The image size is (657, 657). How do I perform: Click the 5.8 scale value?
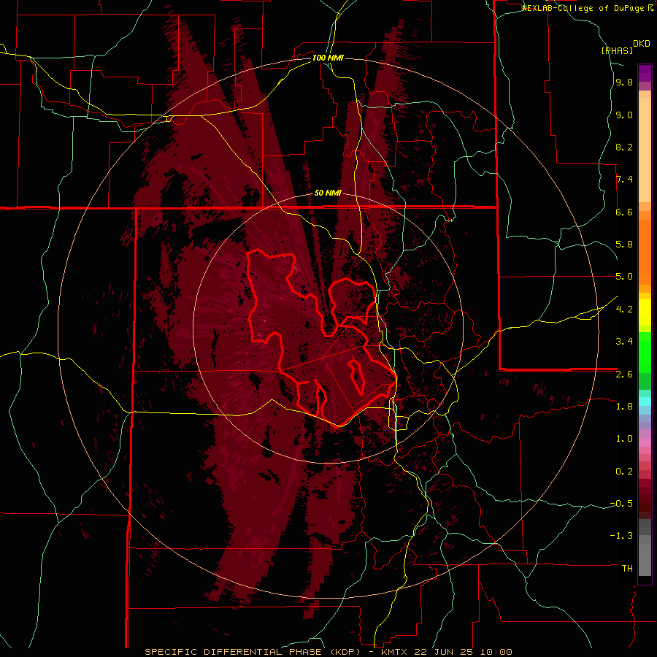[624, 245]
